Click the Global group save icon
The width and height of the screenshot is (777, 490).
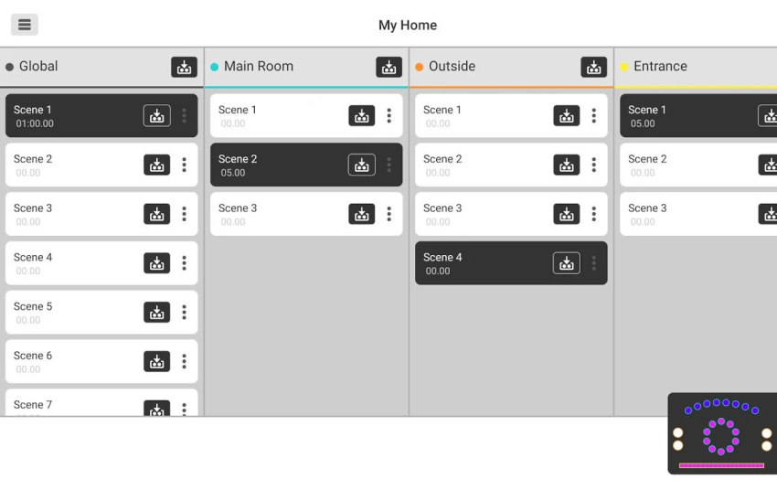[x=184, y=67]
